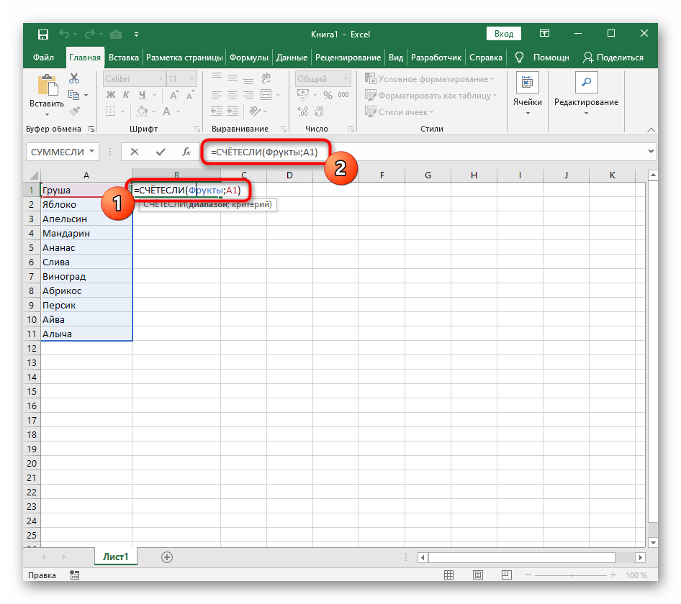Confirm formula with the checkmark icon
The height and width of the screenshot is (604, 681).
160,152
